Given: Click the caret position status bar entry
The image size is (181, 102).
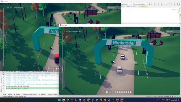Looking at the screenshot, I should coord(148,96).
